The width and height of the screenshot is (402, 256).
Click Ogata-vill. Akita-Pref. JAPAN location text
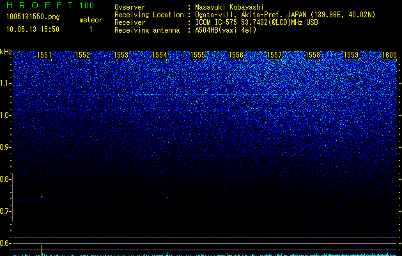coord(285,15)
